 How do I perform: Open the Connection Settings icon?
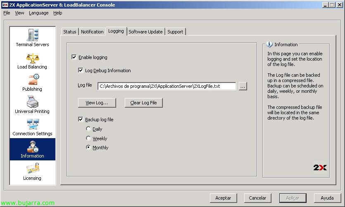(33, 124)
